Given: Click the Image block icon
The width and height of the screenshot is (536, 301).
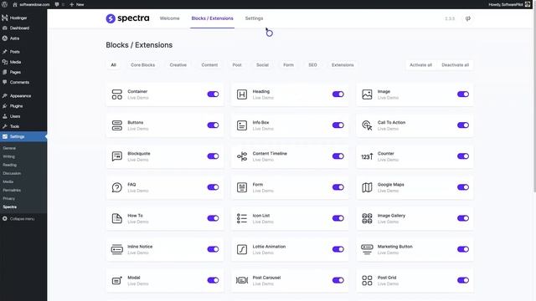Looking at the screenshot, I should (x=367, y=94).
